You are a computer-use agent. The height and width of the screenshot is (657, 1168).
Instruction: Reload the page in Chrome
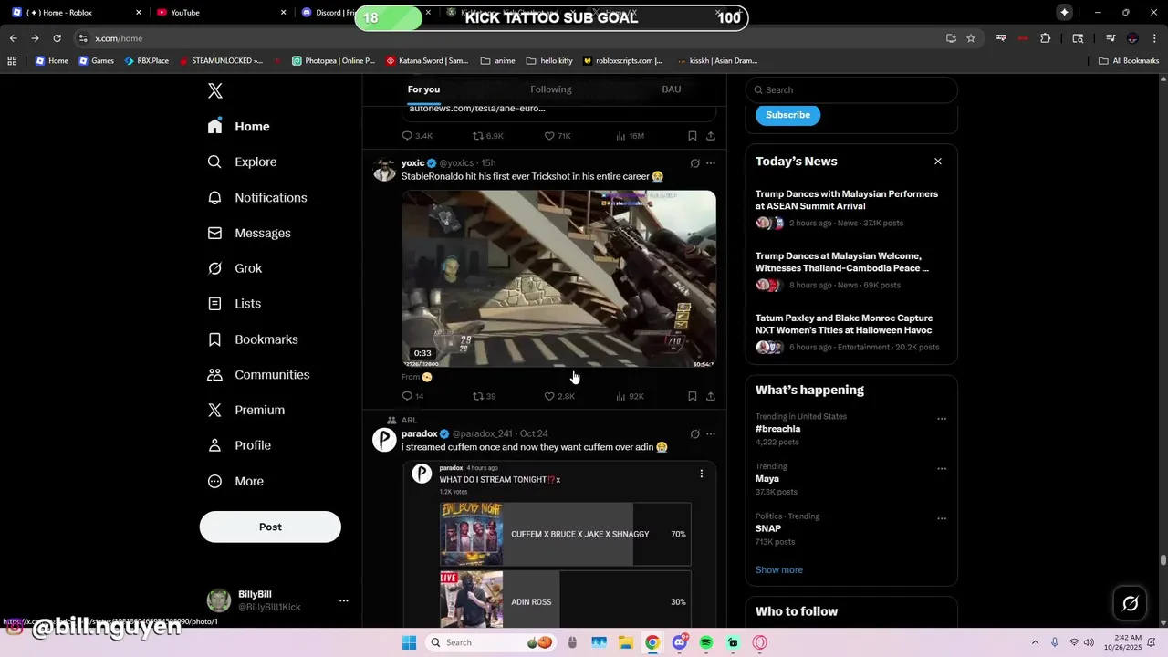pyautogui.click(x=57, y=38)
